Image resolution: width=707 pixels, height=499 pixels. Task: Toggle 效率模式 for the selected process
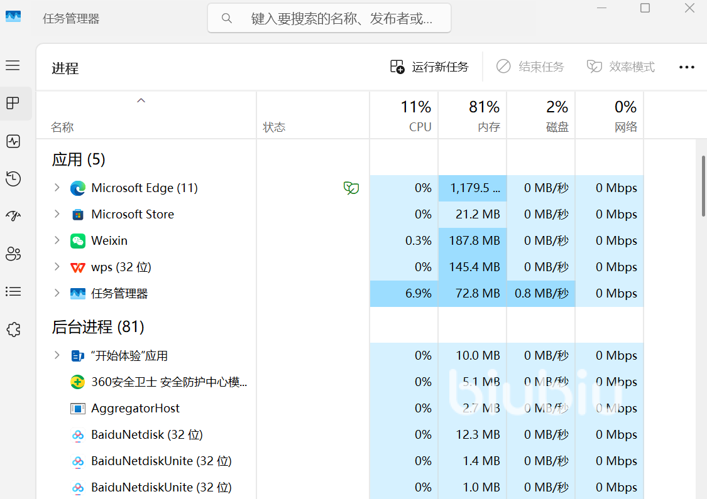620,67
